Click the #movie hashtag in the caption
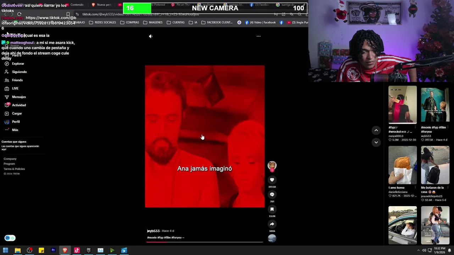 click(x=152, y=238)
